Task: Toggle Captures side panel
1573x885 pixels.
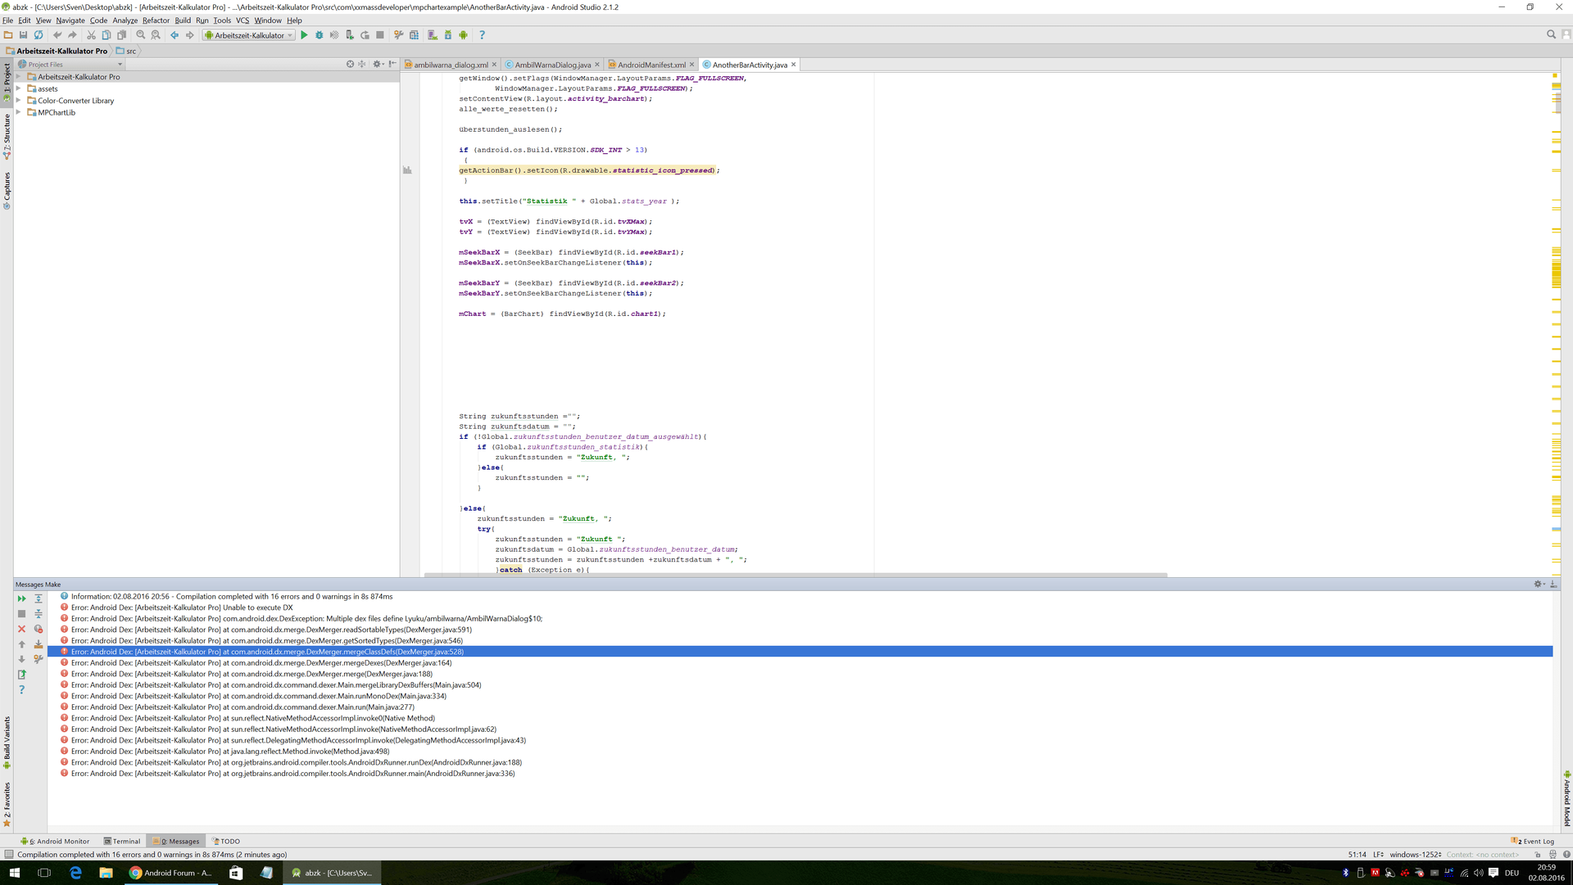Action: coord(7,191)
